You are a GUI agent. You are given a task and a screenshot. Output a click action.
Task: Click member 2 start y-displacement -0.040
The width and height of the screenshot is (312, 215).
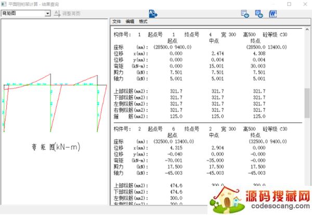175,154
